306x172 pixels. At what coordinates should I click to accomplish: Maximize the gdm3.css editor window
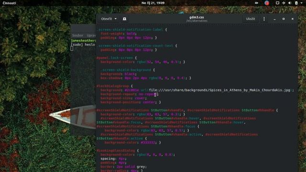pos(284,19)
